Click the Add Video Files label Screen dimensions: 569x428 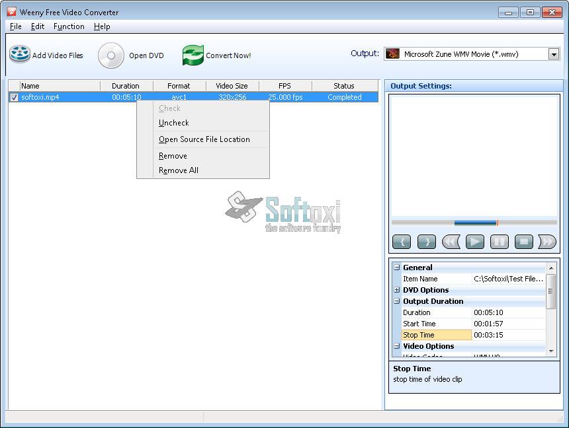pyautogui.click(x=58, y=55)
